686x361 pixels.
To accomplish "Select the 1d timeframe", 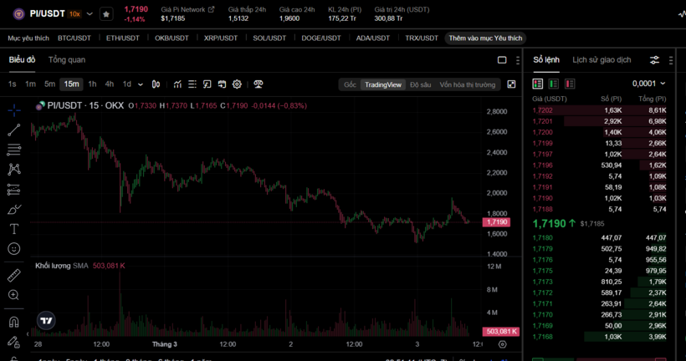I will click(127, 84).
